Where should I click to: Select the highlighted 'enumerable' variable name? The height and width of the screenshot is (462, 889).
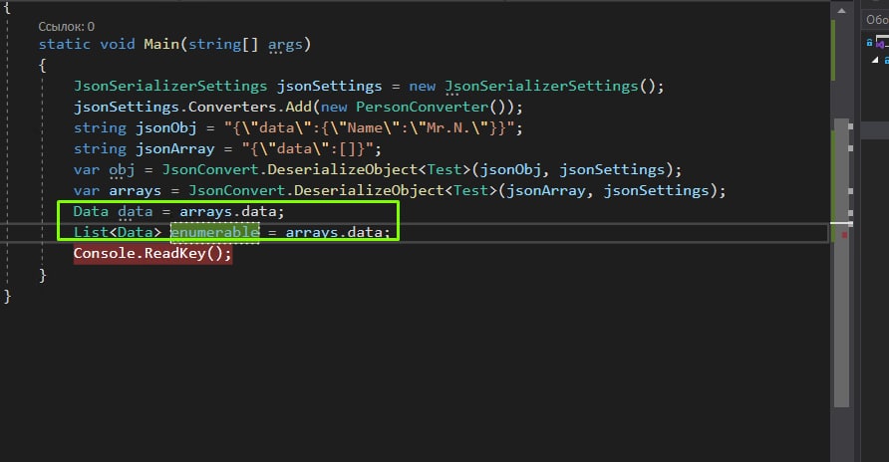[215, 232]
